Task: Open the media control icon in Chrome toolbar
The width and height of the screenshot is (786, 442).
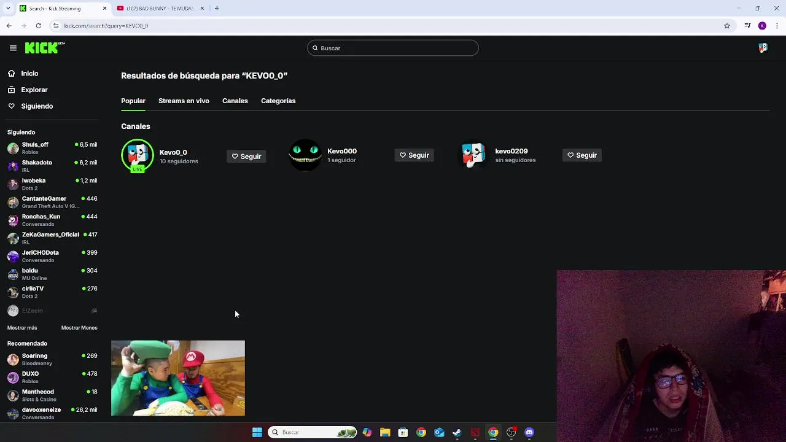Action: [x=747, y=26]
